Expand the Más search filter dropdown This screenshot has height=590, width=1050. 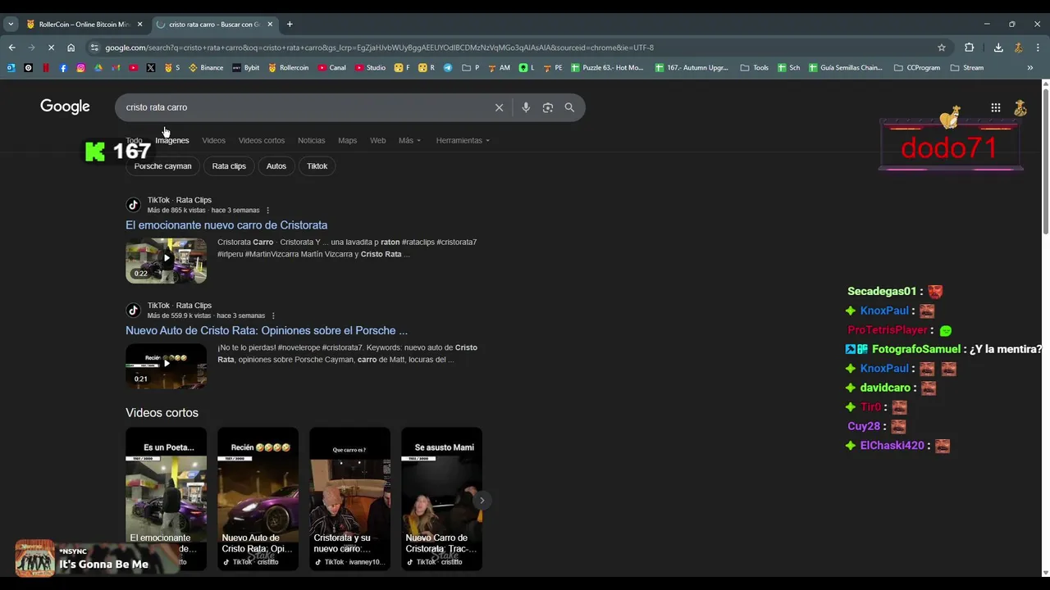pyautogui.click(x=409, y=140)
